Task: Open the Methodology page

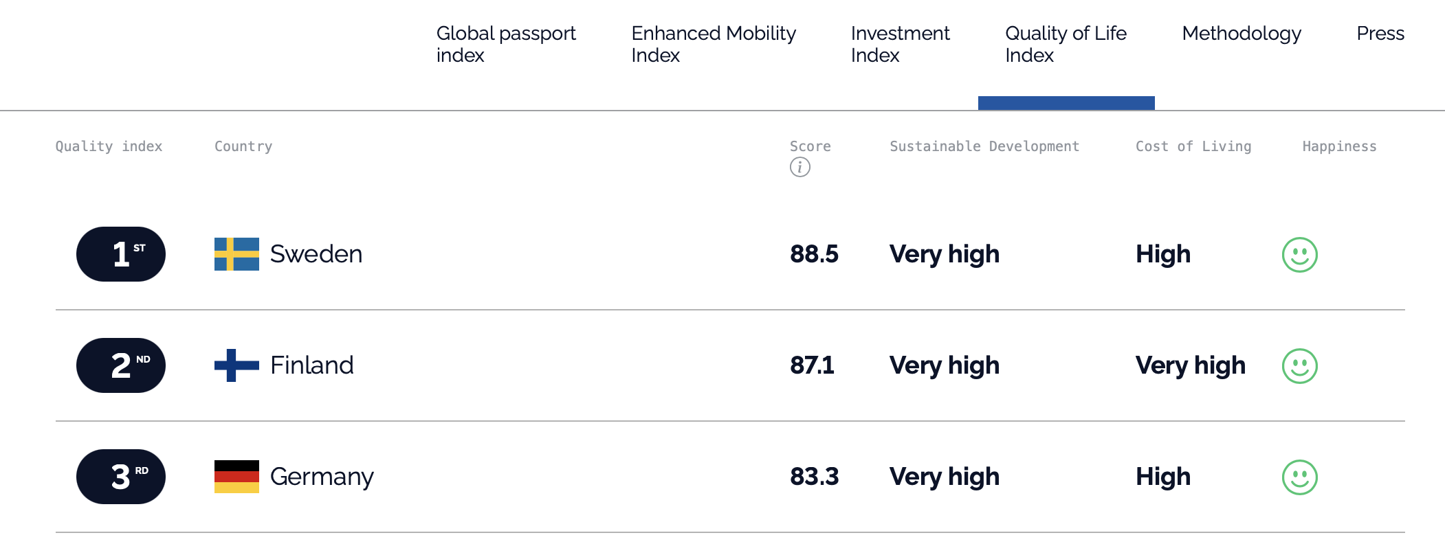Action: tap(1242, 33)
